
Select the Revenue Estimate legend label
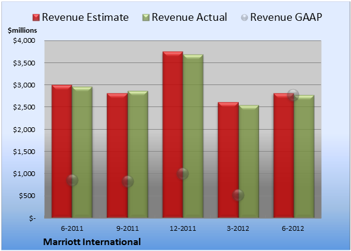point(85,17)
